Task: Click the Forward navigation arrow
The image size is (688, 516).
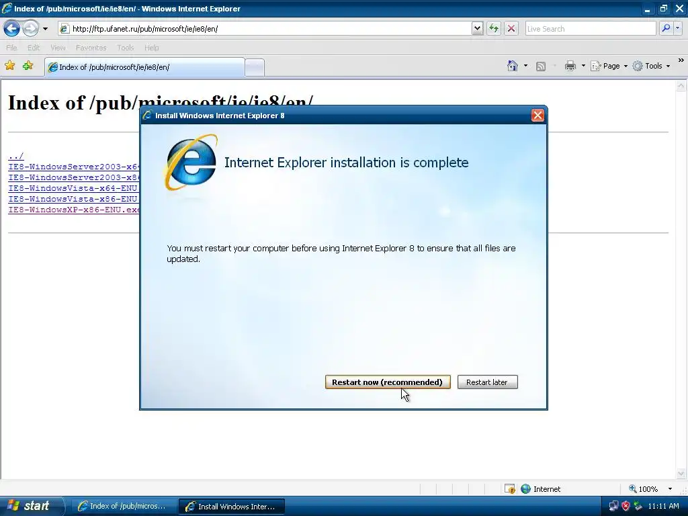Action: pos(30,28)
